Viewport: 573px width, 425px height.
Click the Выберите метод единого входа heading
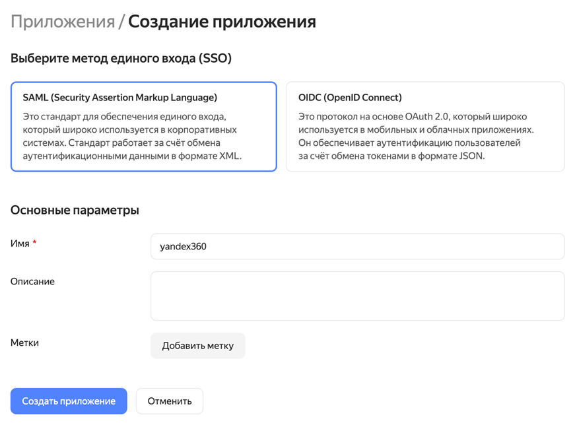coord(121,58)
